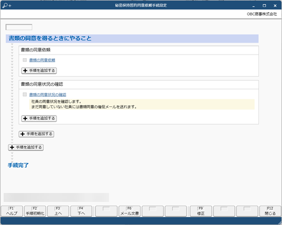Viewport: 282px width, 225px height.
Task: Click the 書類の同意依頼 section header
Action: (x=139, y=50)
